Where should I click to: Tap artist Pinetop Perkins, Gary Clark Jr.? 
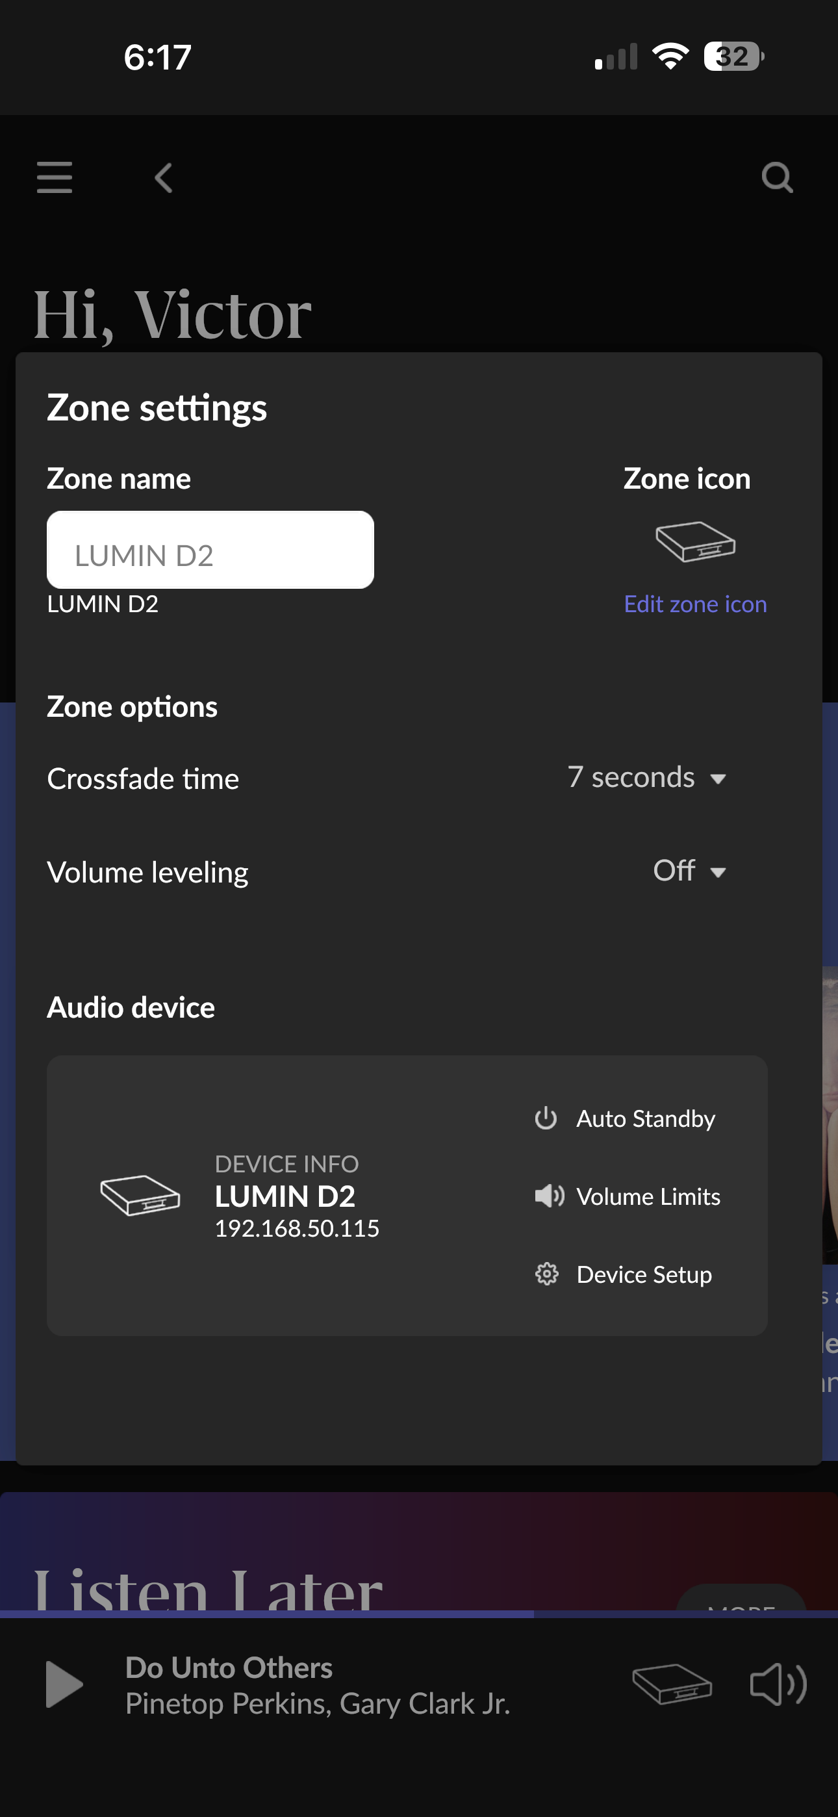pos(318,1703)
